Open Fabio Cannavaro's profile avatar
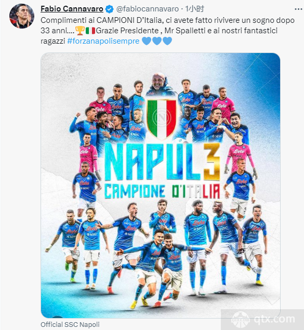The image size is (304, 330). pyautogui.click(x=22, y=16)
